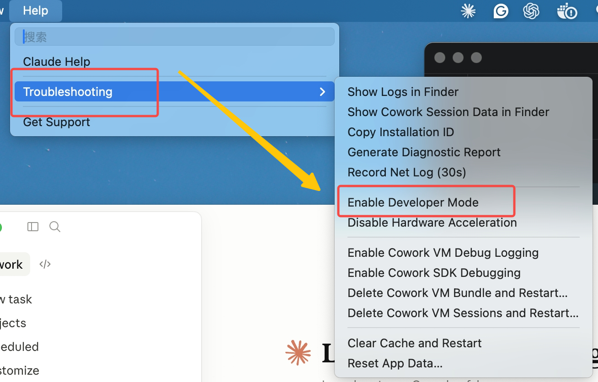Enable Developer Mode from submenu

(413, 202)
